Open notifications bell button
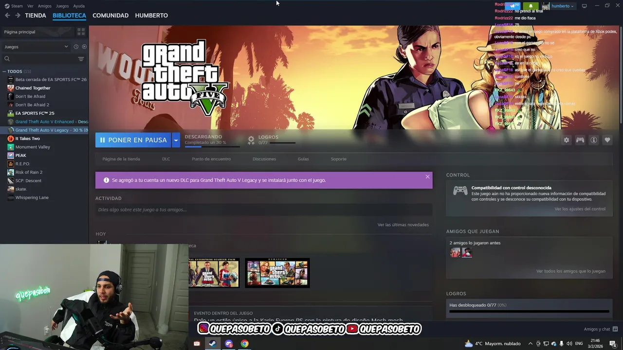Image resolution: width=623 pixels, height=350 pixels. pos(531,6)
